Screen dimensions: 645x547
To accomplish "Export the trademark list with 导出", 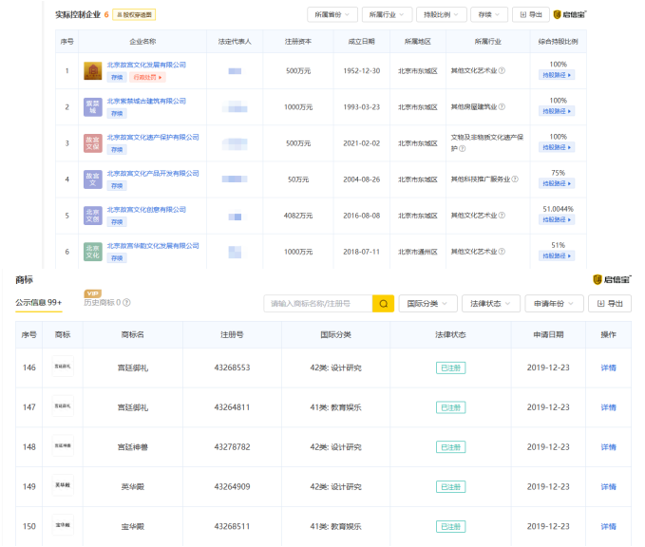I will (610, 304).
